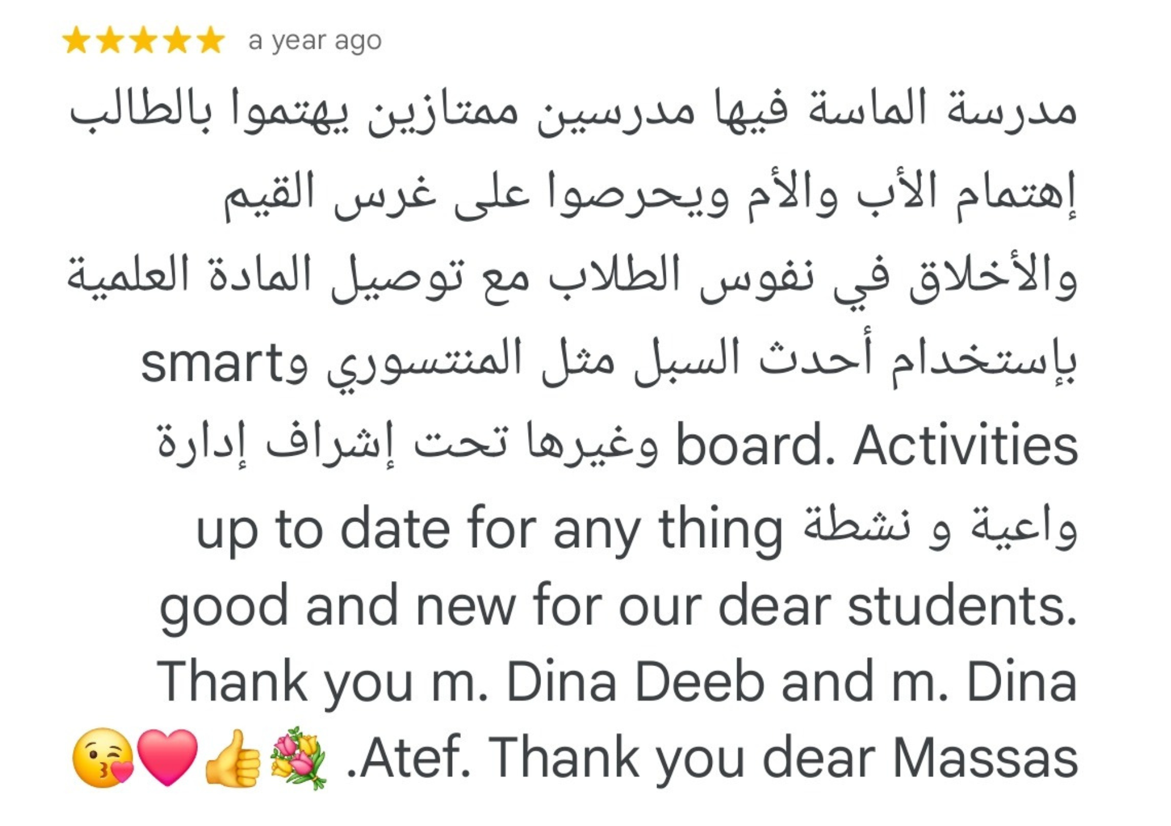Select the fifth and last rating star
The width and height of the screenshot is (1171, 826).
point(210,41)
